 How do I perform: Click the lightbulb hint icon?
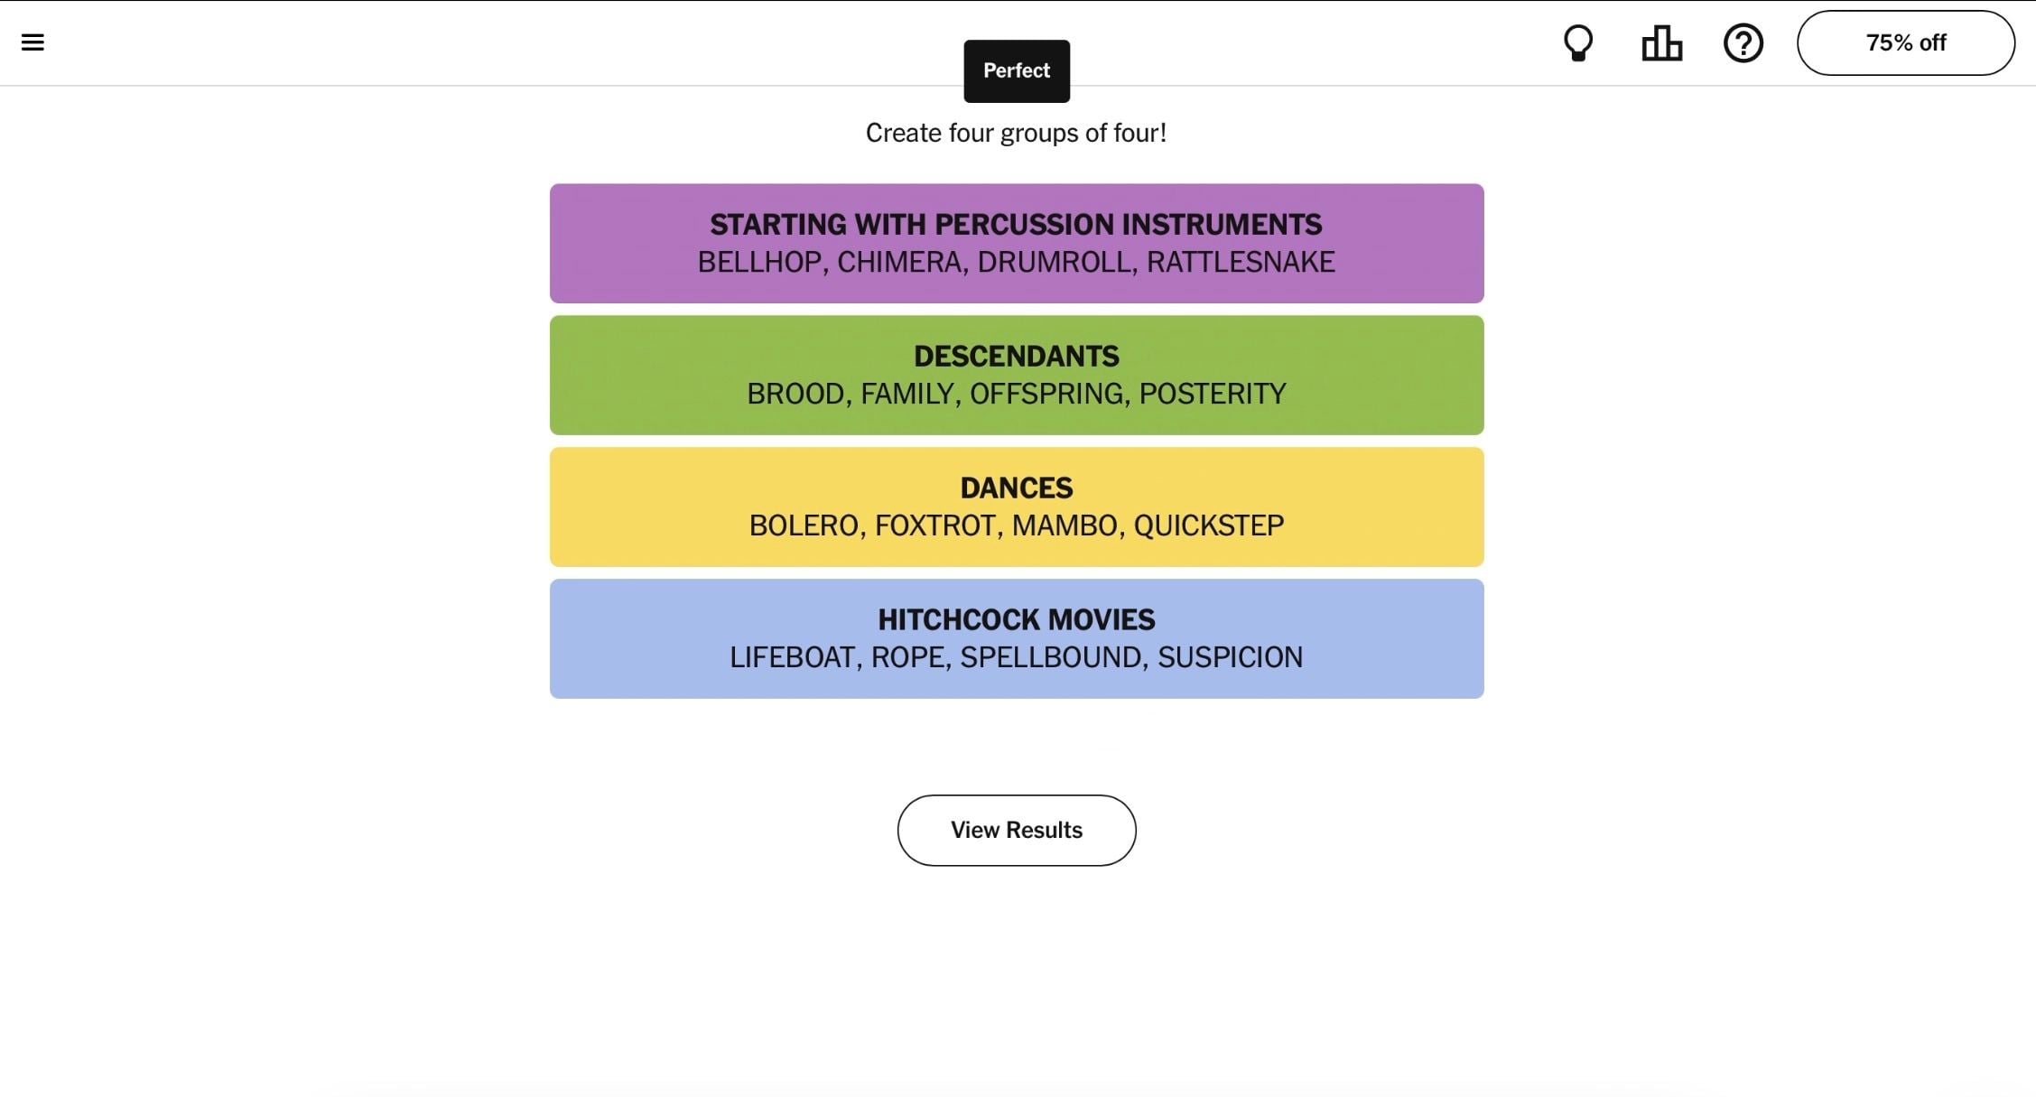[x=1577, y=42]
